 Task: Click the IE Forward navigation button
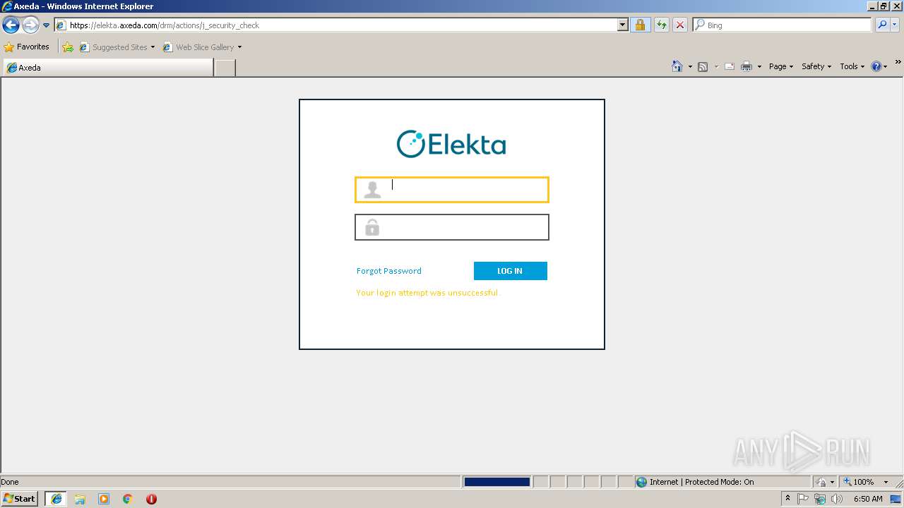(x=30, y=25)
